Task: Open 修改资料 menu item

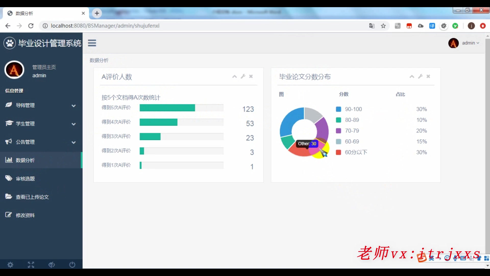Action: coord(41,215)
